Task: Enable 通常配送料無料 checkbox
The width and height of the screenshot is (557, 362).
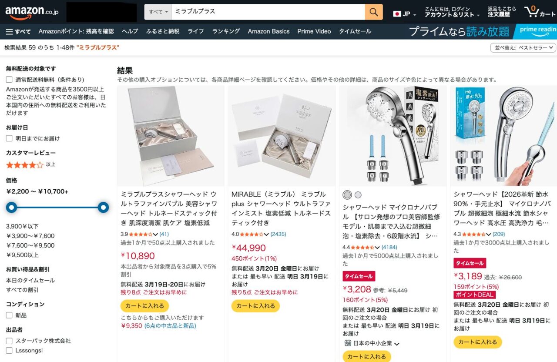Action: [9, 80]
